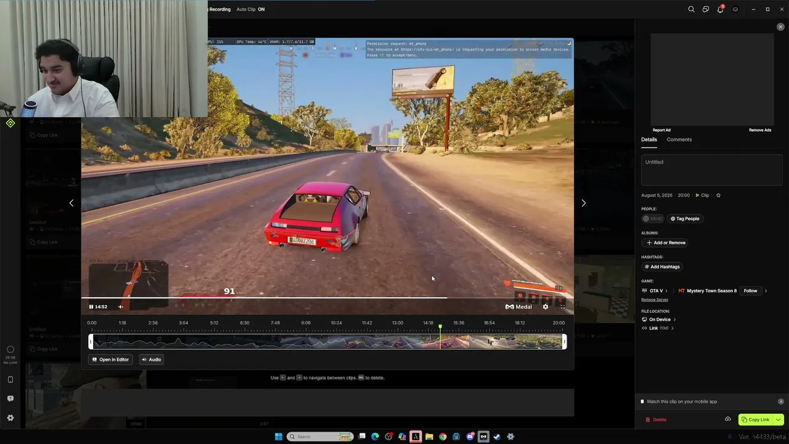Click the cloud upload icon
The image size is (789, 444).
pos(728,419)
